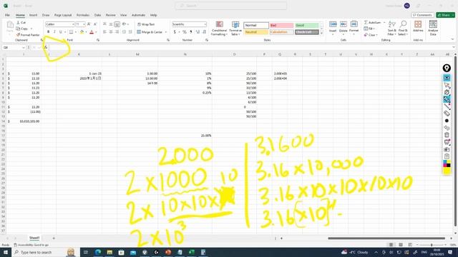Screen dimensions: 458x257
Task: Decrease indent of cell contents
Action: pyautogui.click(x=124, y=31)
